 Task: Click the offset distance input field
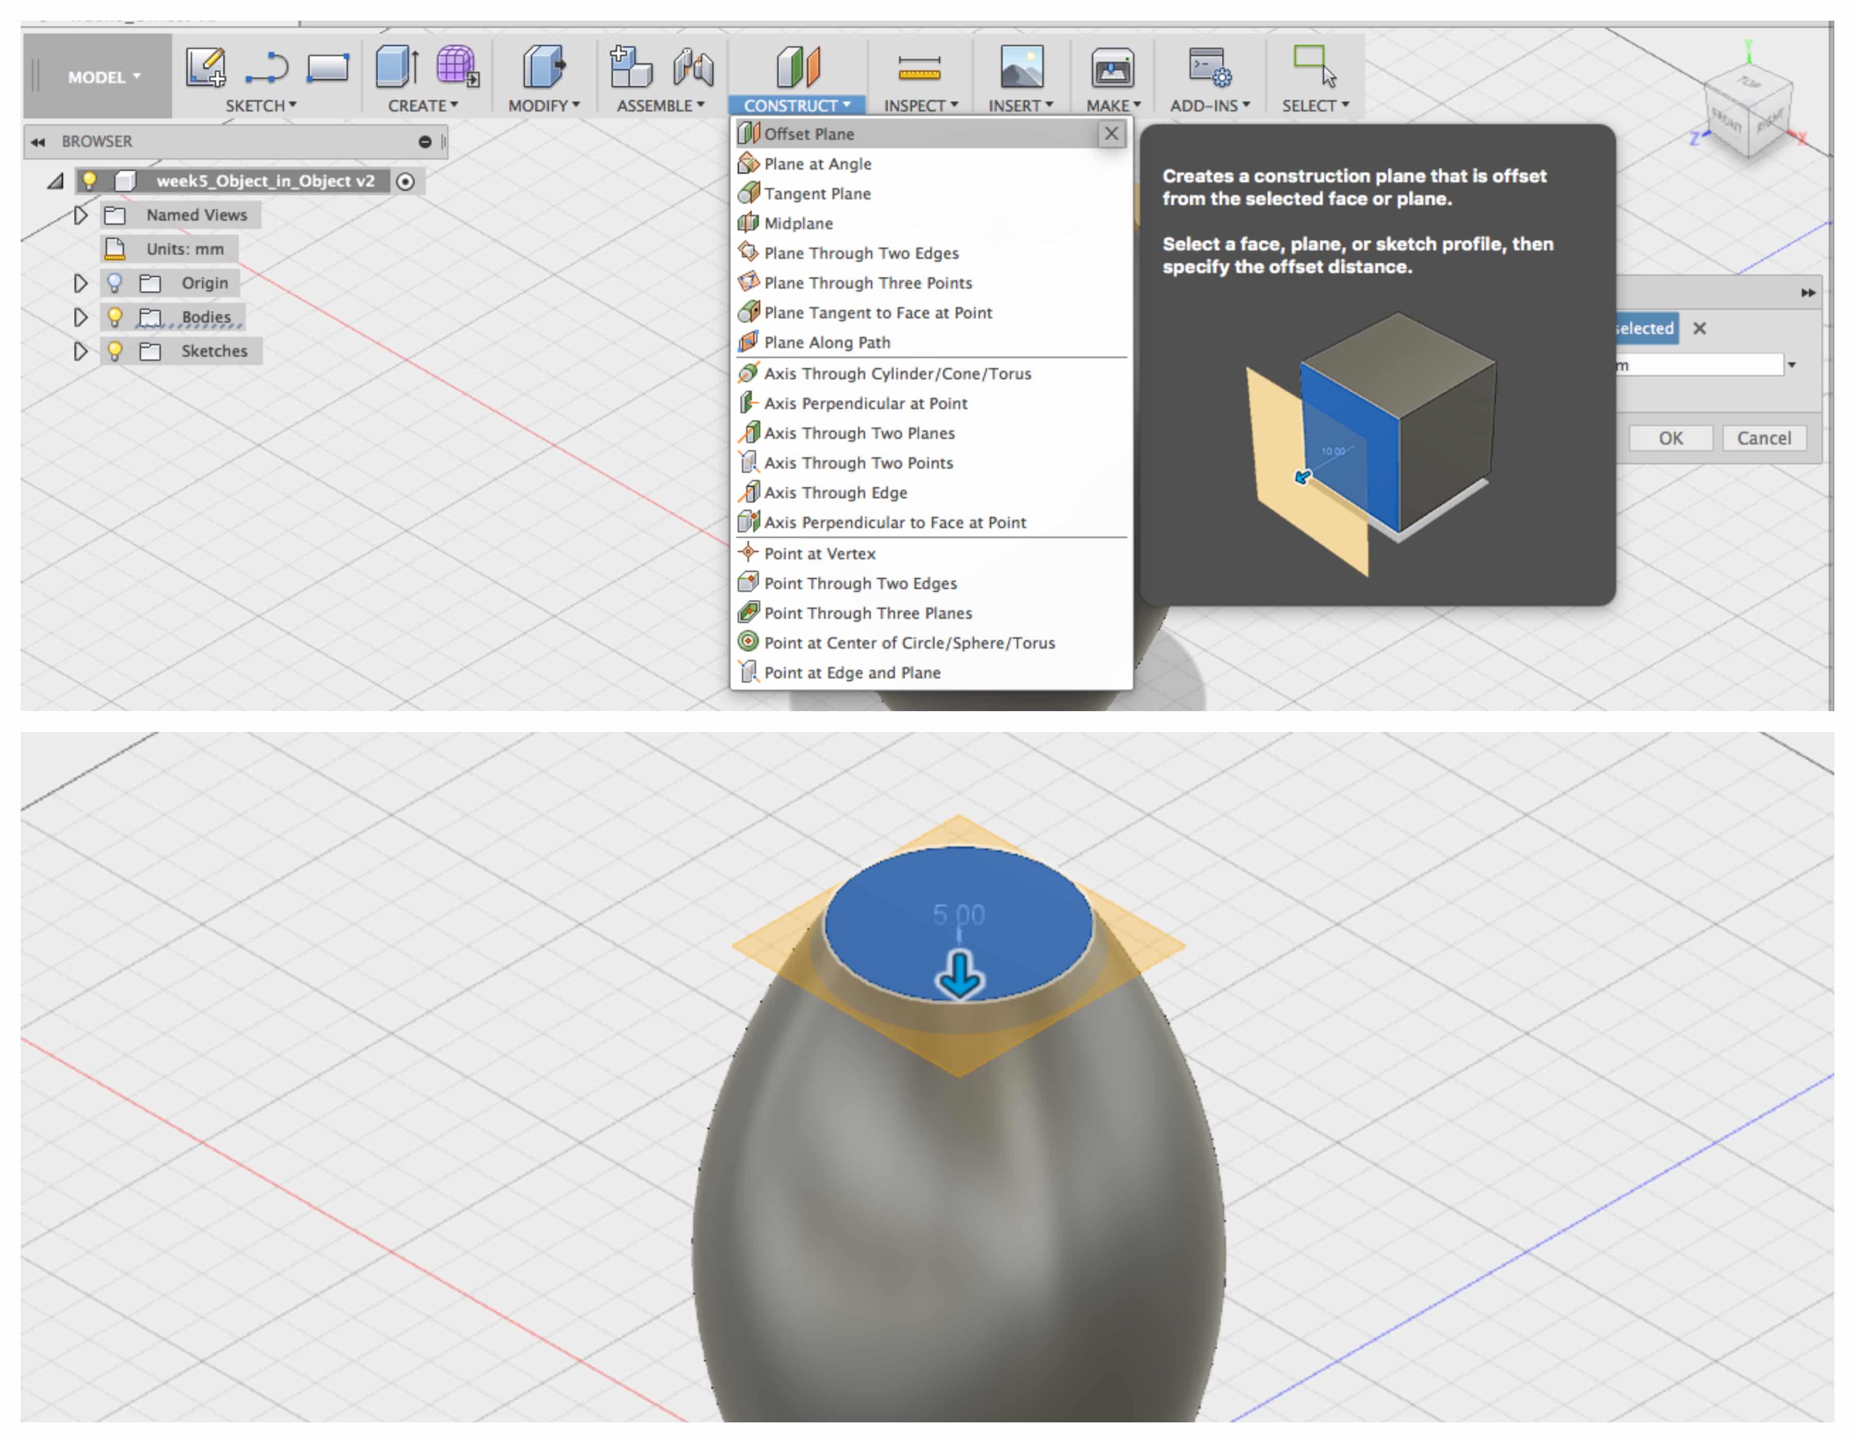[1699, 365]
